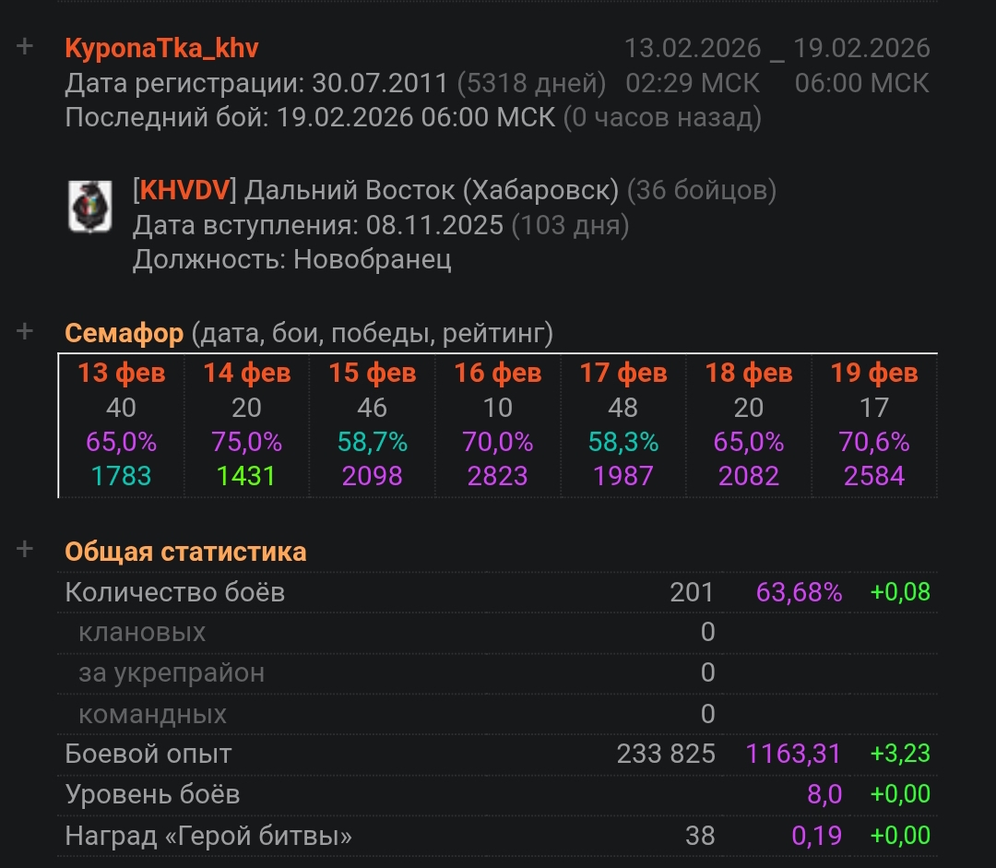Click the hero awards count 38
Screen dimensions: 996x868
[x=700, y=836]
